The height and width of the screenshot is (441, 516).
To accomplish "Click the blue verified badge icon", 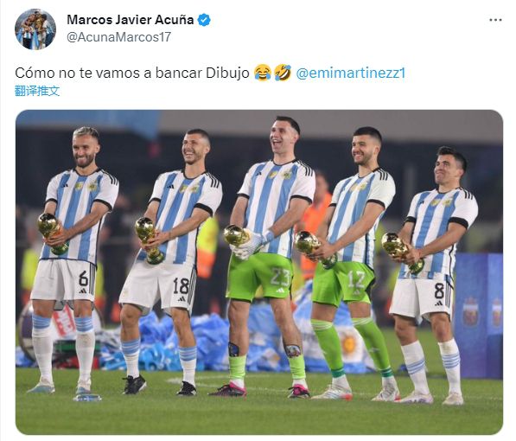I will pyautogui.click(x=204, y=20).
